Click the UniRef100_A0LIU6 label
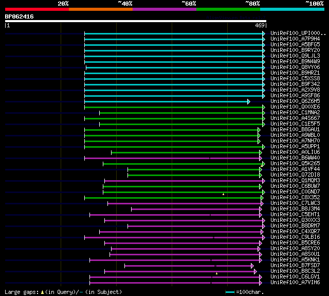Screen dimensions: 329x296 coord(295,152)
